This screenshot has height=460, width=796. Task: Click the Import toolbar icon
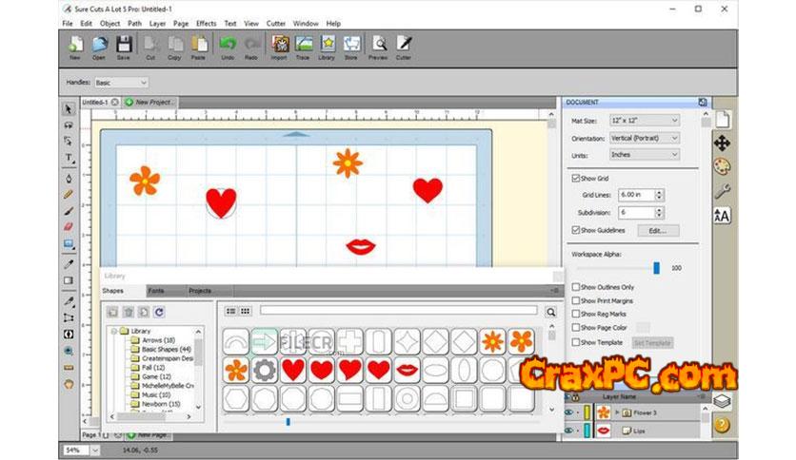tap(279, 46)
